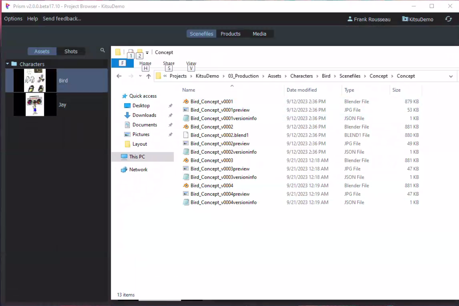Switch to the Scenefiles tab
The image size is (459, 306).
pos(201,34)
